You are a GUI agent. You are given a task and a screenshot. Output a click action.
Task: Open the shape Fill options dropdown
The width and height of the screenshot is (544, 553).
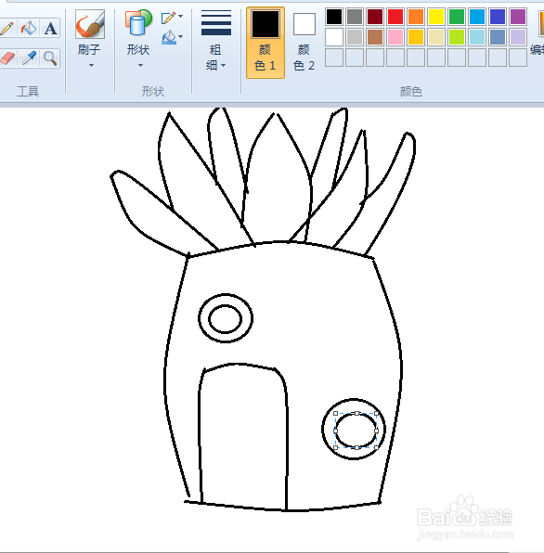[x=172, y=37]
